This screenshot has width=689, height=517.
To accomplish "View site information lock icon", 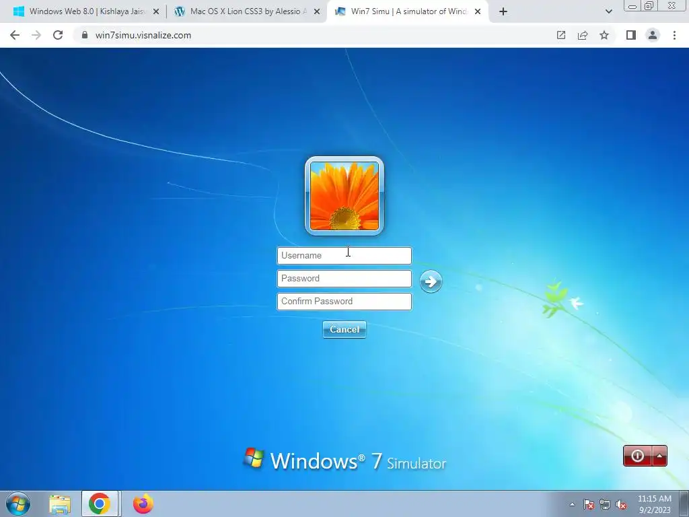I will (x=85, y=35).
